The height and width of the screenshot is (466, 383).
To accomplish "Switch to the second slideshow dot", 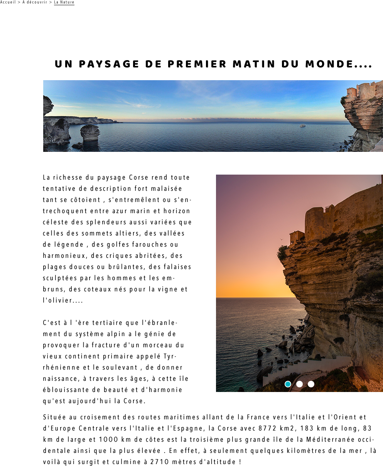I will (x=299, y=384).
